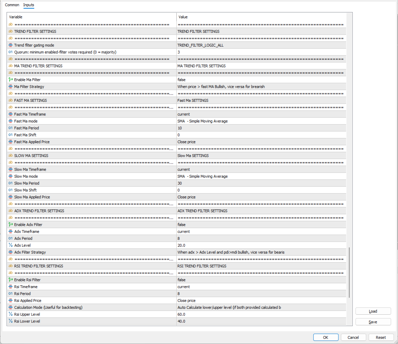Click the integer icon beside Slow Ma Period
This screenshot has height=344, width=398.
pyautogui.click(x=10, y=183)
